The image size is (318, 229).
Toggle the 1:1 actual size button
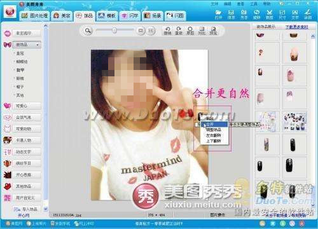click(150, 31)
